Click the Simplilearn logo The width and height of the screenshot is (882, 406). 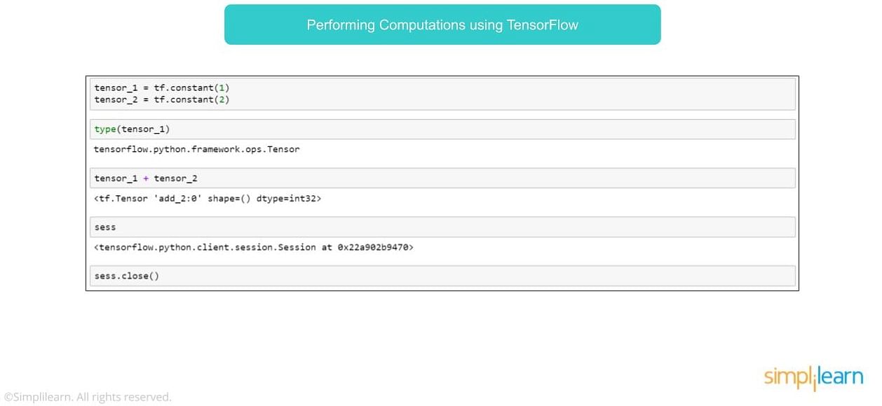[813, 379]
